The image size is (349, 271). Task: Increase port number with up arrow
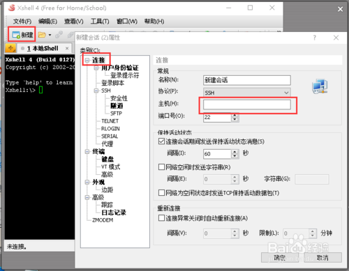(x=235, y=115)
